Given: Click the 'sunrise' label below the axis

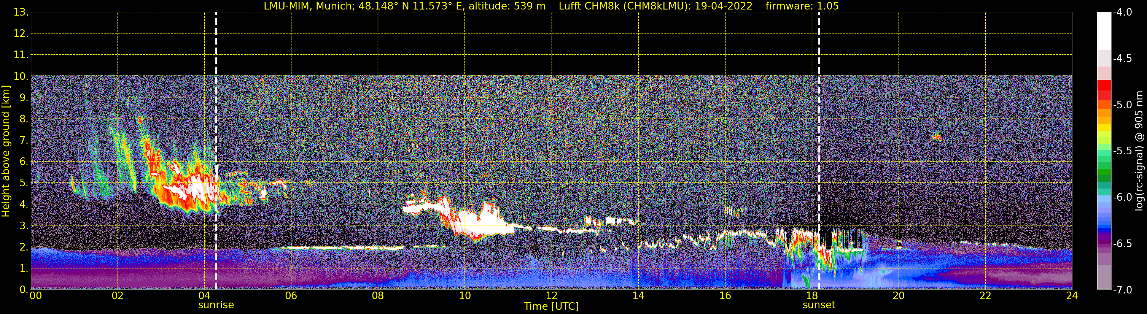Looking at the screenshot, I should [x=216, y=305].
